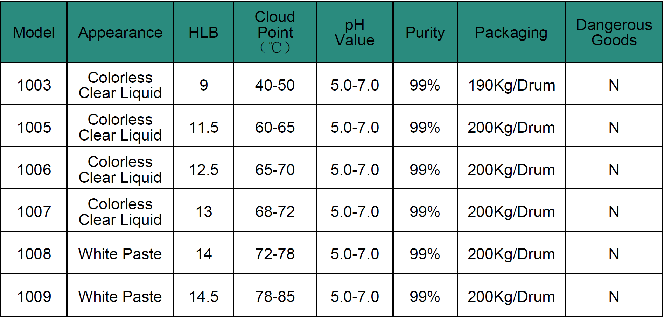Click the HLB column header
664x317 pixels.
coord(203,32)
